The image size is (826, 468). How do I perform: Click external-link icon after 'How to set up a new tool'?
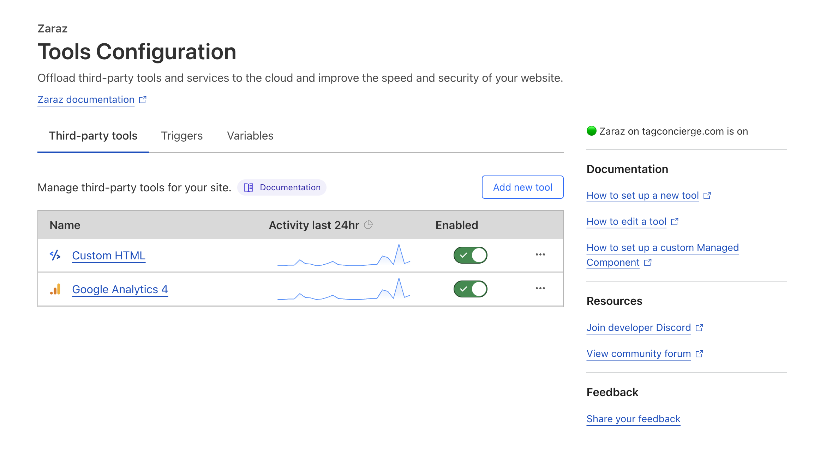click(x=707, y=196)
